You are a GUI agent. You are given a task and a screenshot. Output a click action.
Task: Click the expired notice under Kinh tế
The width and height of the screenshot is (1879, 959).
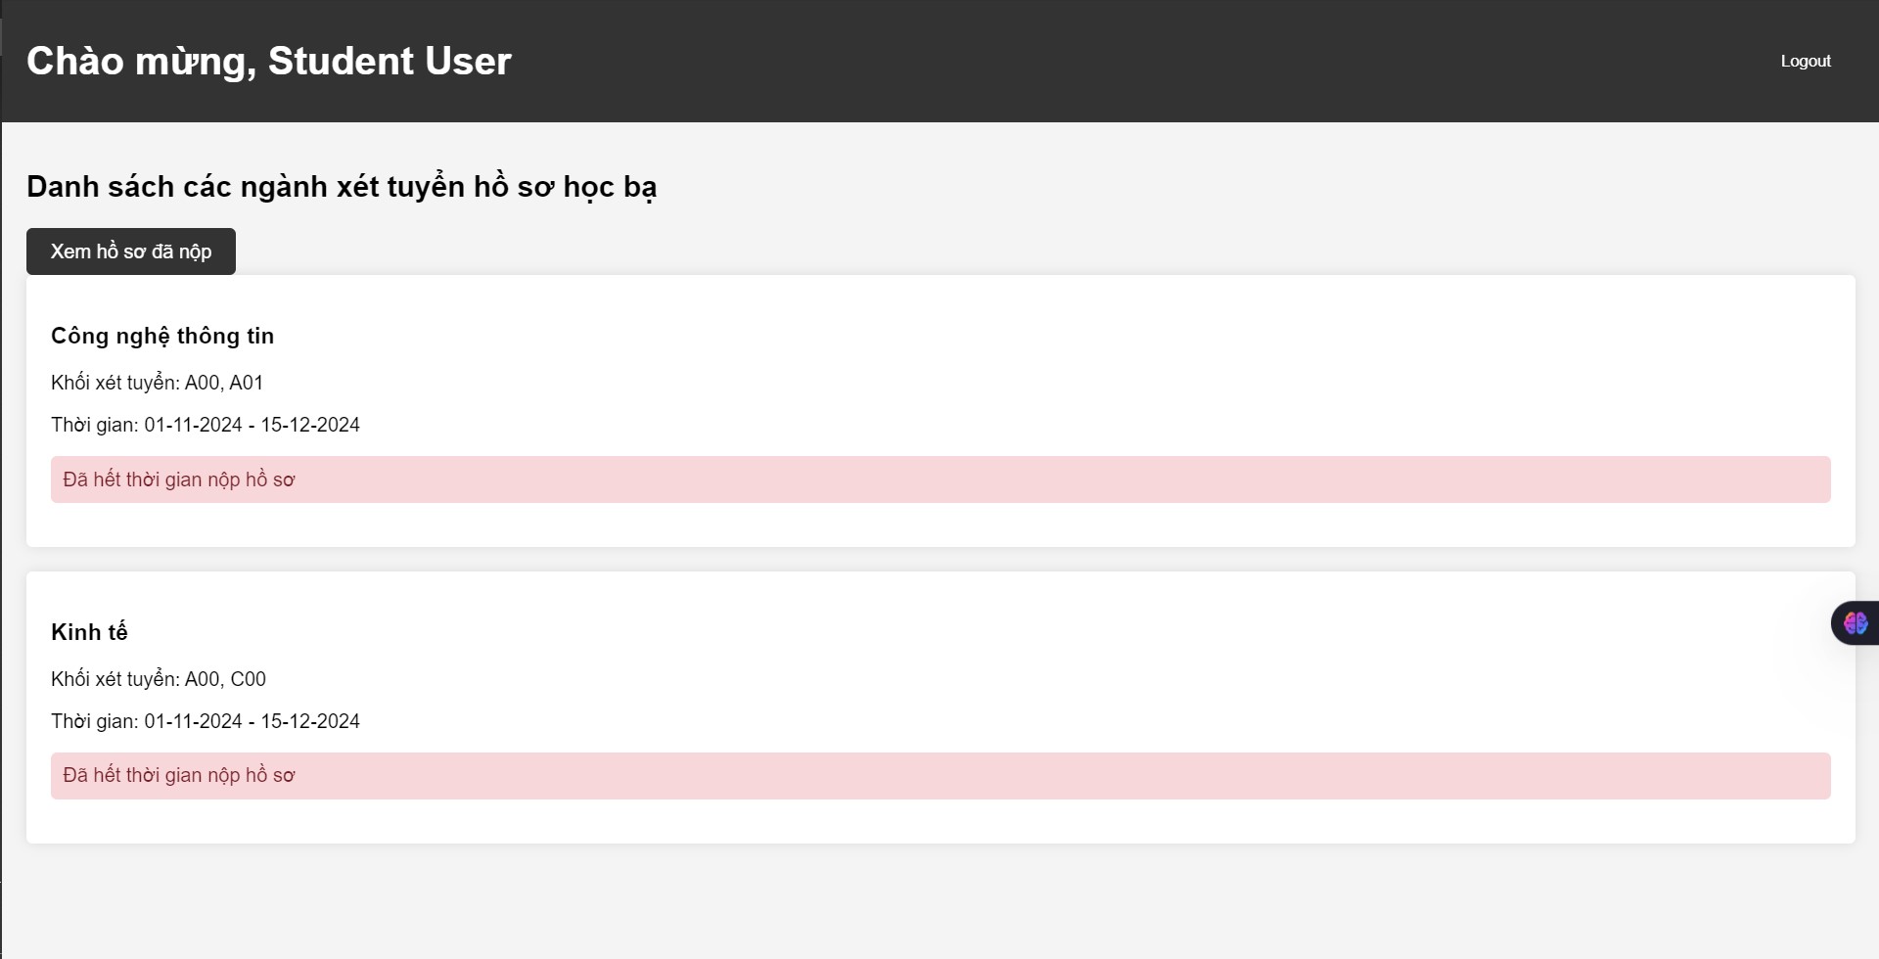click(940, 776)
